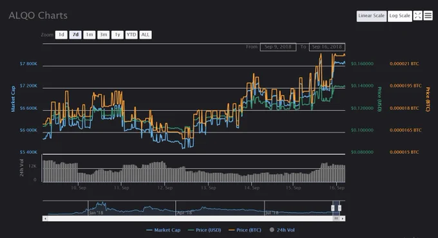Click navigator scrollbar right arrow
Image resolution: width=438 pixels, height=238 pixels.
(343, 219)
